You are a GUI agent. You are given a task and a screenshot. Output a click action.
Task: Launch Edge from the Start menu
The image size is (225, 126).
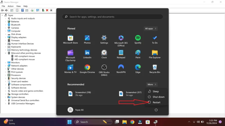pyautogui.click(x=138, y=69)
